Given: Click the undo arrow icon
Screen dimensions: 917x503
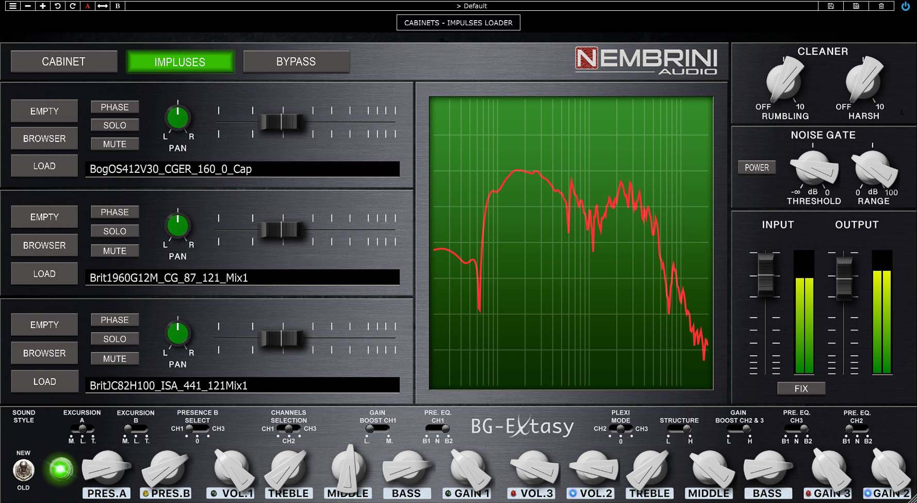Looking at the screenshot, I should [x=58, y=6].
